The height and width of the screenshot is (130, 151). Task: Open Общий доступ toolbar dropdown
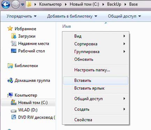pos(124,16)
